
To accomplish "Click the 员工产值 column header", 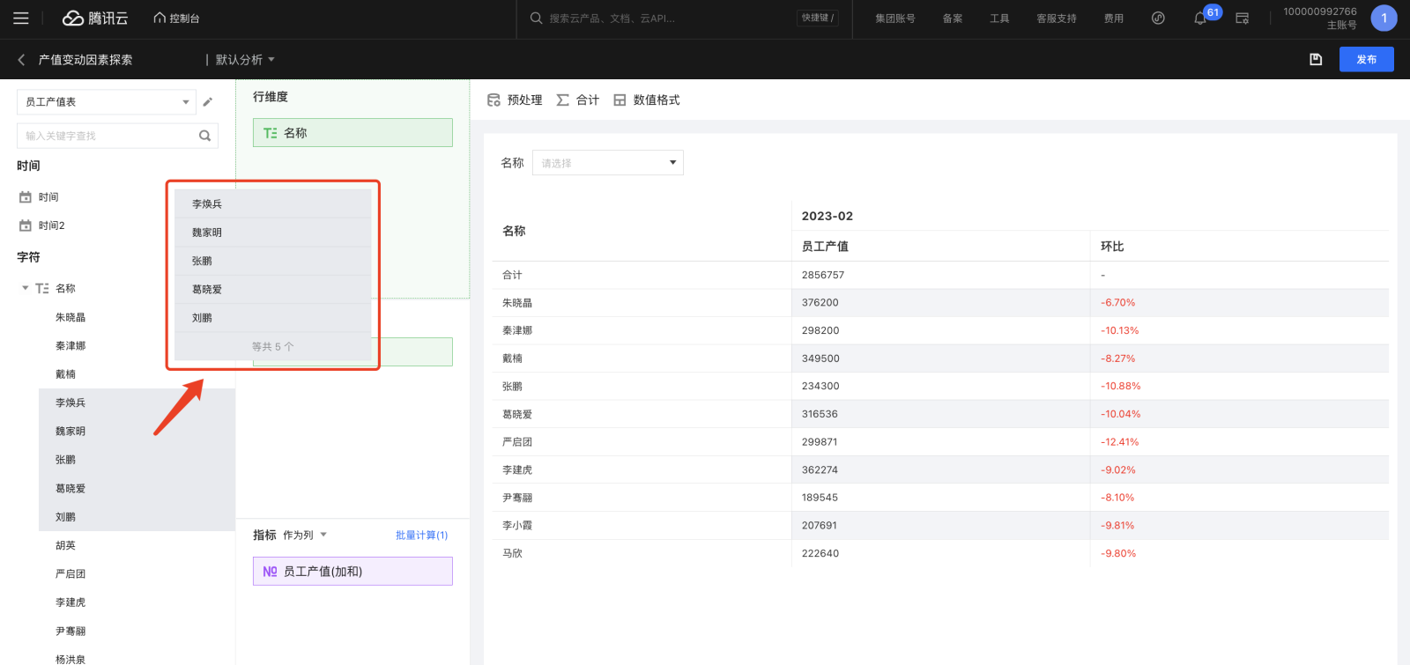I will 825,247.
